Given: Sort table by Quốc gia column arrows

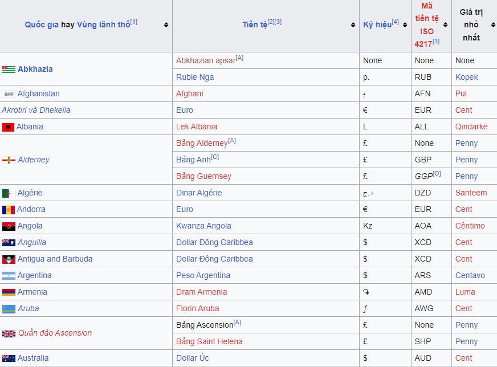Looking at the screenshot, I should coord(166,25).
